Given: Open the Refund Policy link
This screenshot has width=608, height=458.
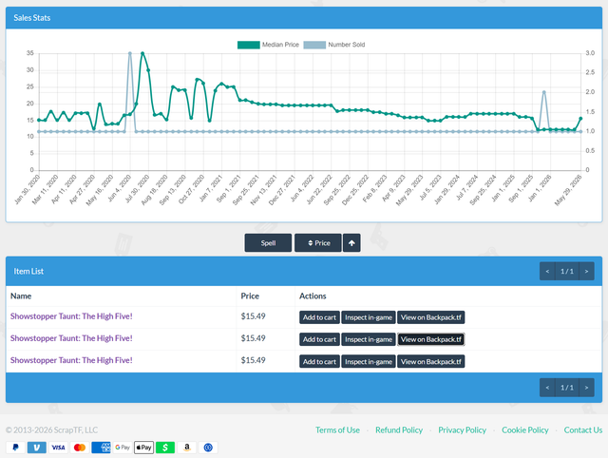Looking at the screenshot, I should [x=399, y=429].
